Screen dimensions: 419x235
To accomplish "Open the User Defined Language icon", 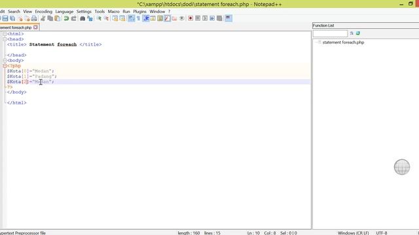I will coord(153,18).
